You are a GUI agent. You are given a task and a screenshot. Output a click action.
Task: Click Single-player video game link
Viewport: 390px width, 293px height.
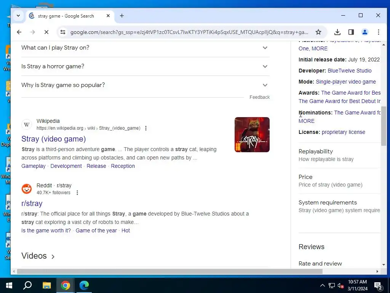[x=346, y=82]
